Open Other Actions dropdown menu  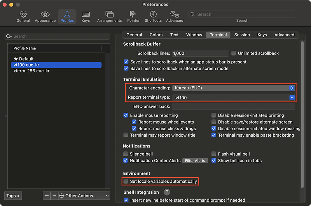click(x=84, y=196)
